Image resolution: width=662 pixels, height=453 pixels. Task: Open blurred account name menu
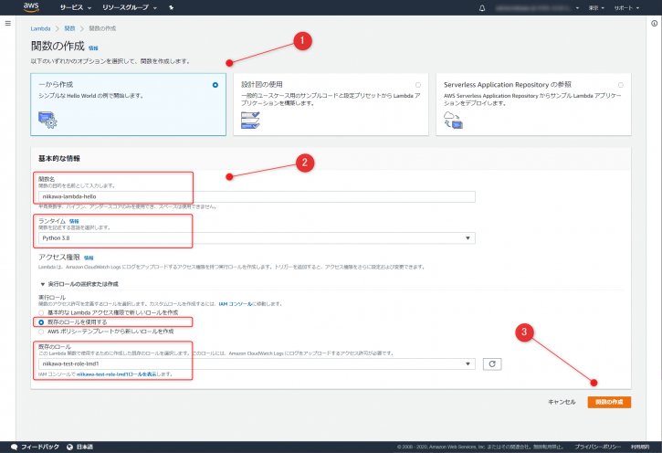[537, 8]
